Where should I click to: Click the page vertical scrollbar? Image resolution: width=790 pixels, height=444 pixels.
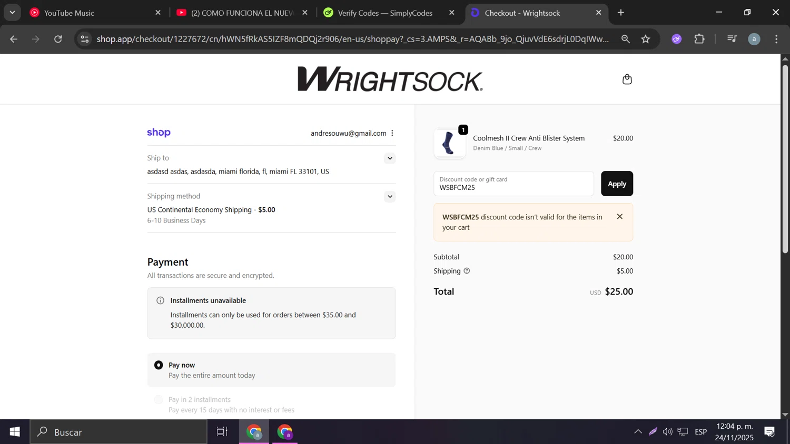(x=785, y=158)
